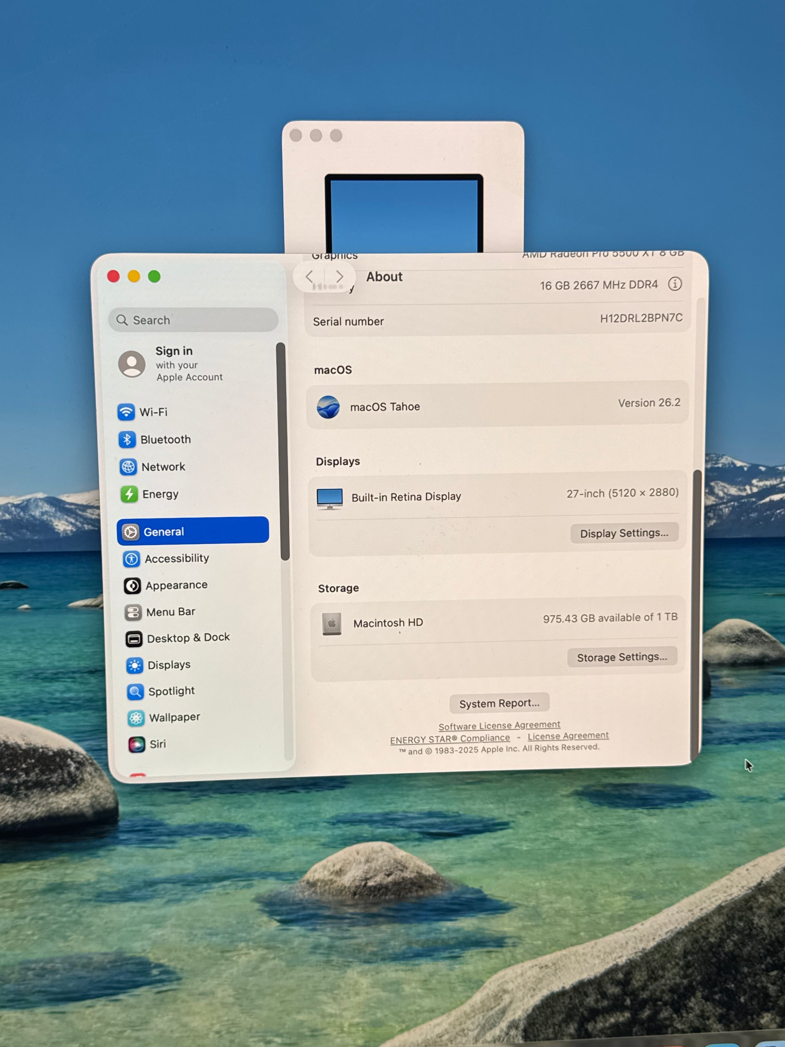Click the Display Settings button
Image resolution: width=785 pixels, height=1047 pixels.
tap(624, 533)
